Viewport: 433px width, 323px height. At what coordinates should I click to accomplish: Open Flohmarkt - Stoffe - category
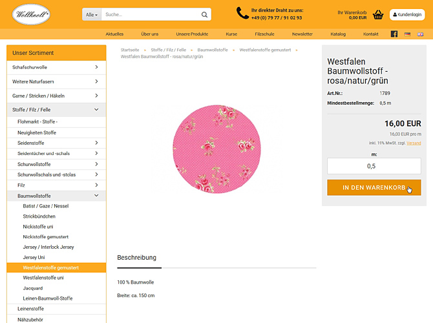(56, 121)
